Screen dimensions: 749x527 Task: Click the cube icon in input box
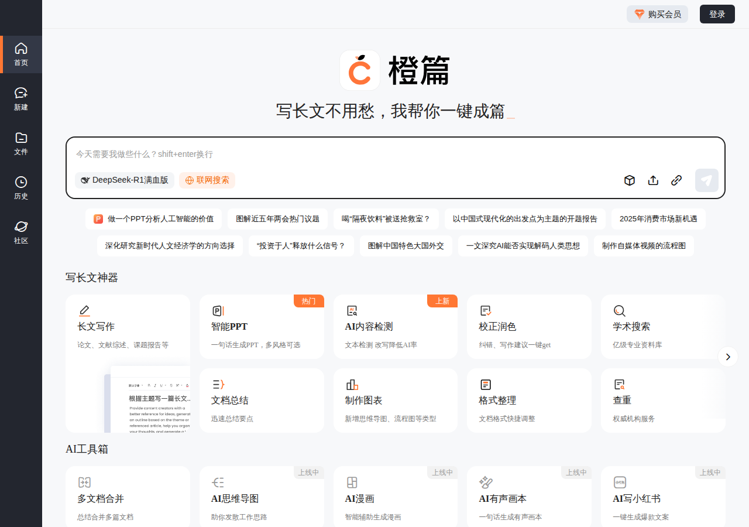click(x=630, y=180)
